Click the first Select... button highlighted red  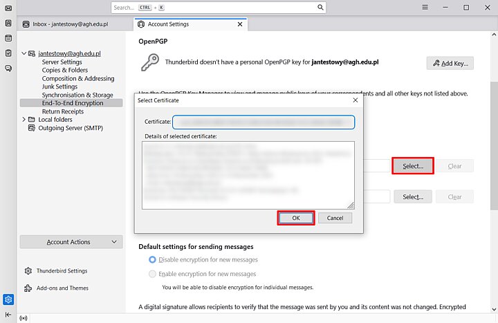pos(413,166)
